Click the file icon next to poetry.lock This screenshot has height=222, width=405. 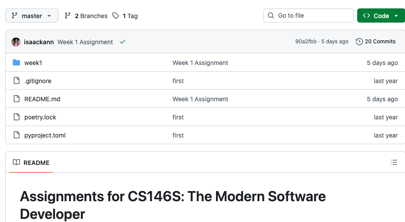pyautogui.click(x=16, y=117)
